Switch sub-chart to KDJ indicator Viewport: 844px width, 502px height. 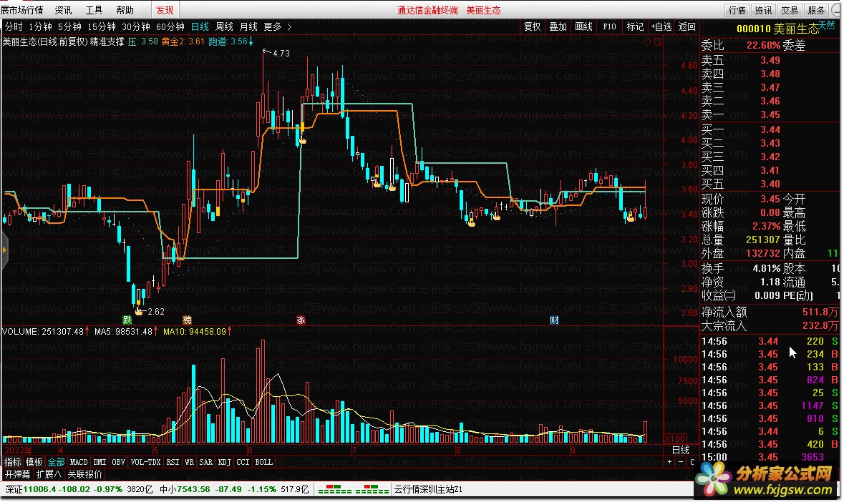point(225,462)
